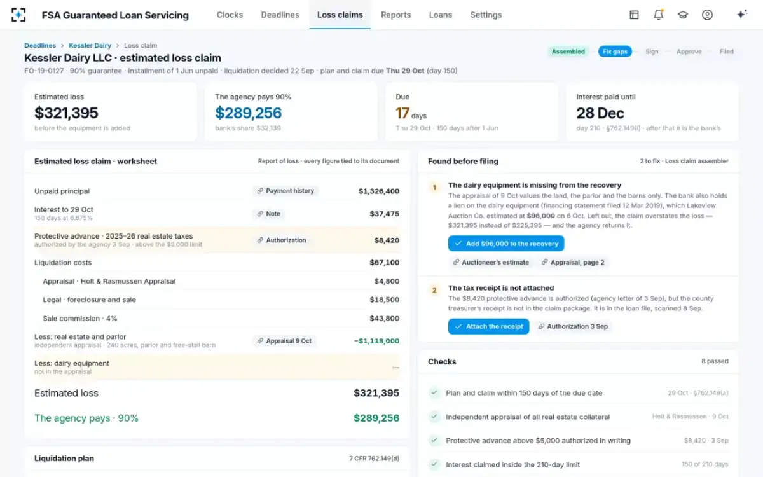Select the Filed stage step
The image size is (763, 477).
point(726,52)
